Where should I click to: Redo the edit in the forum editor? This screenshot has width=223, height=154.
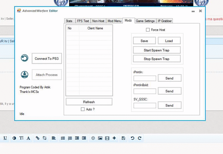140,138
